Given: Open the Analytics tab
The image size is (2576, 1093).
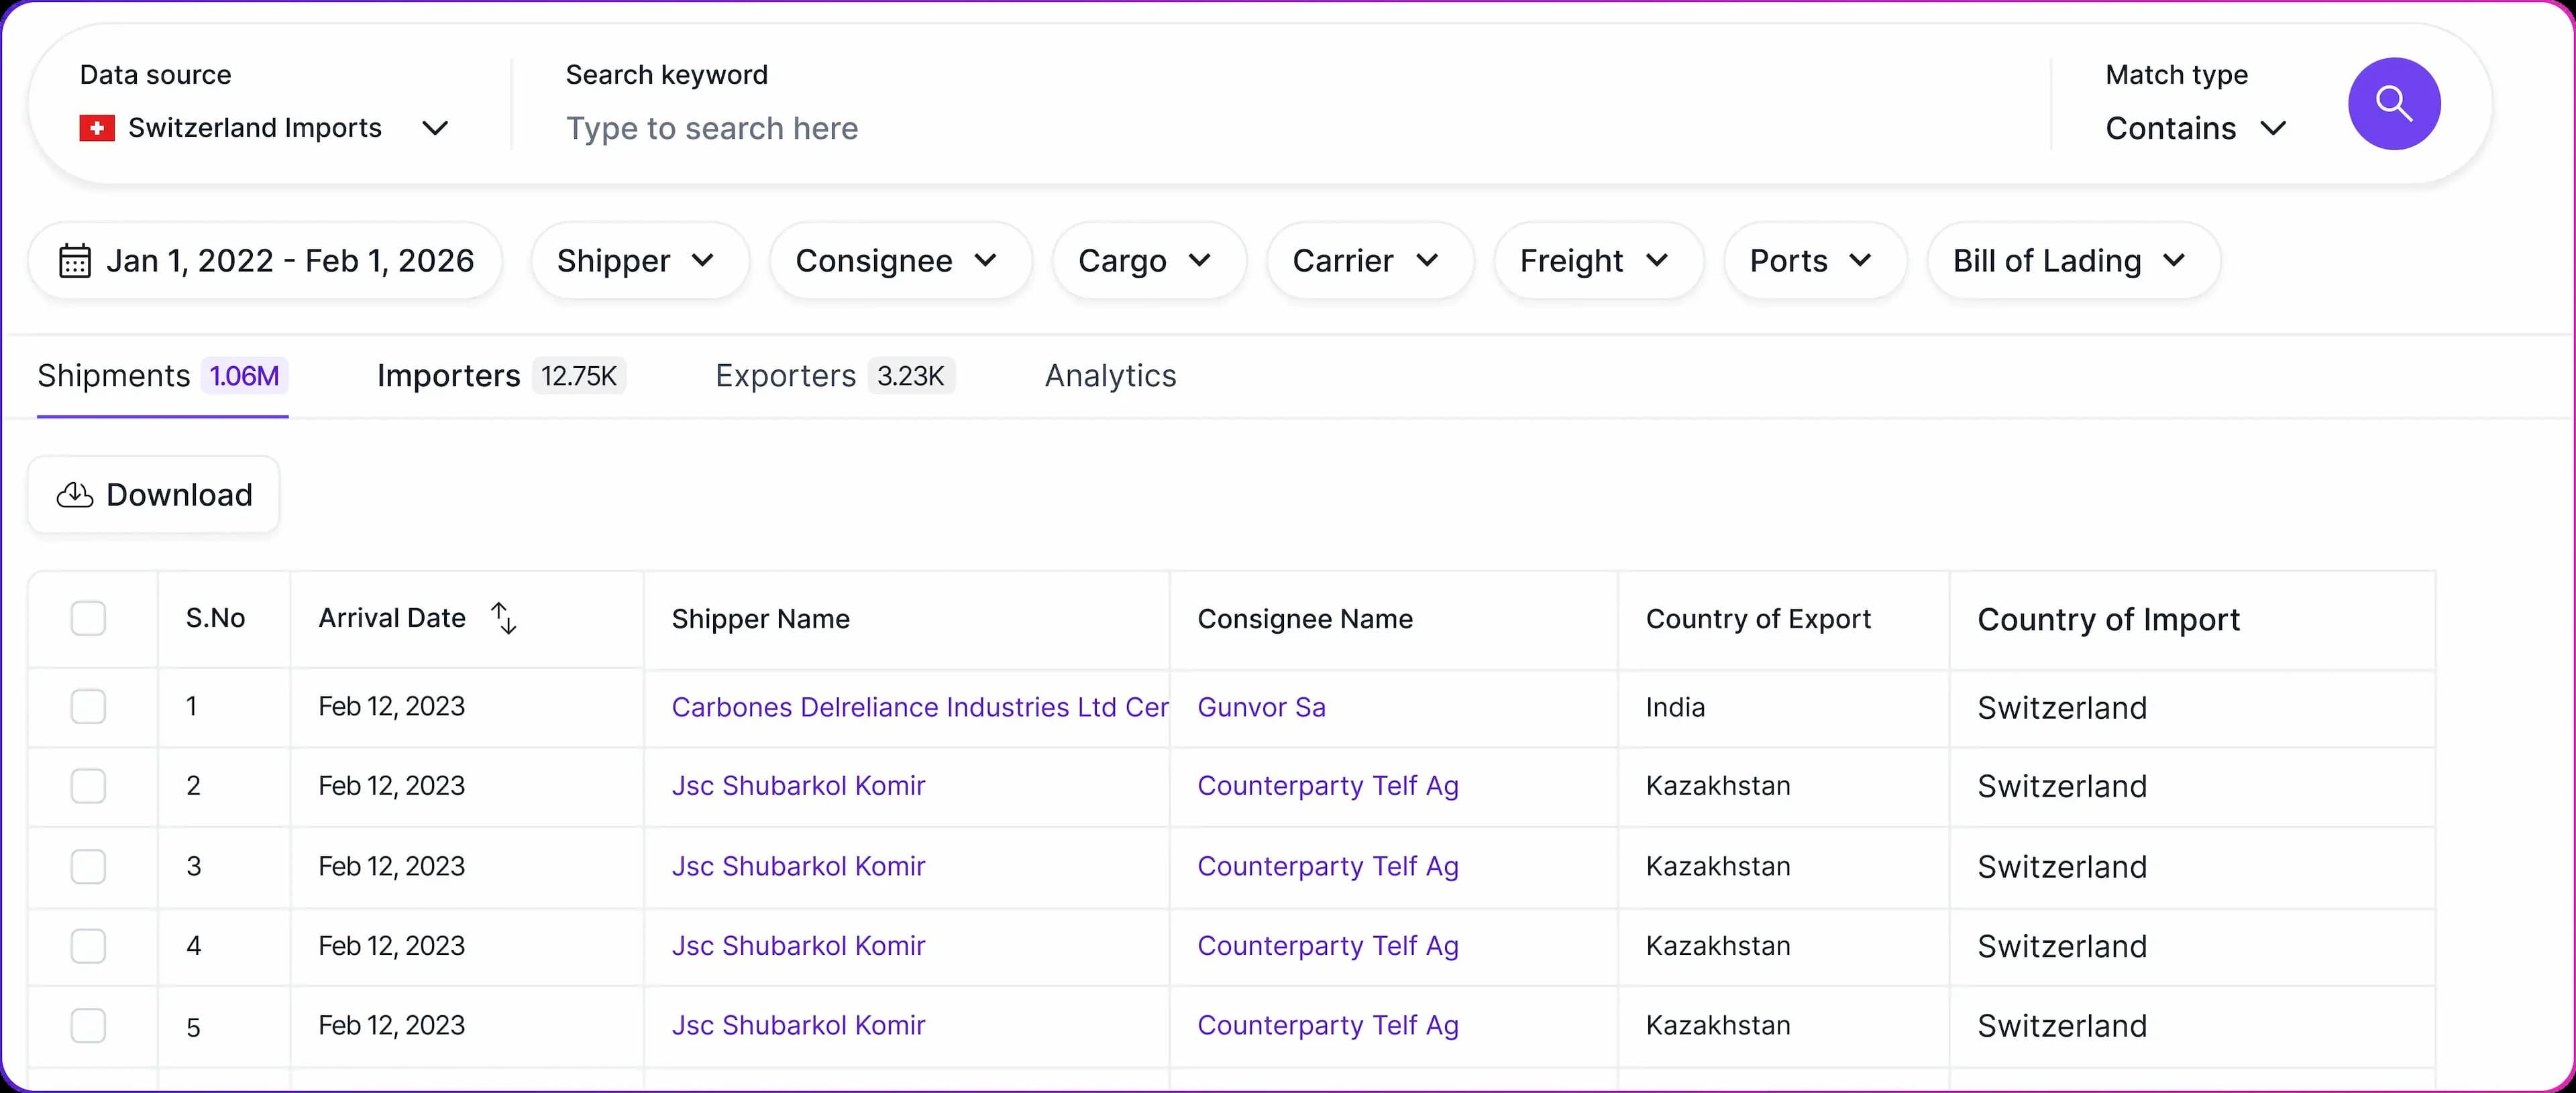Looking at the screenshot, I should [x=1110, y=376].
